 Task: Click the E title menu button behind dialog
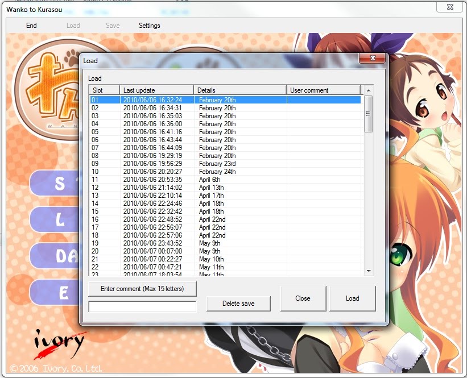point(55,292)
